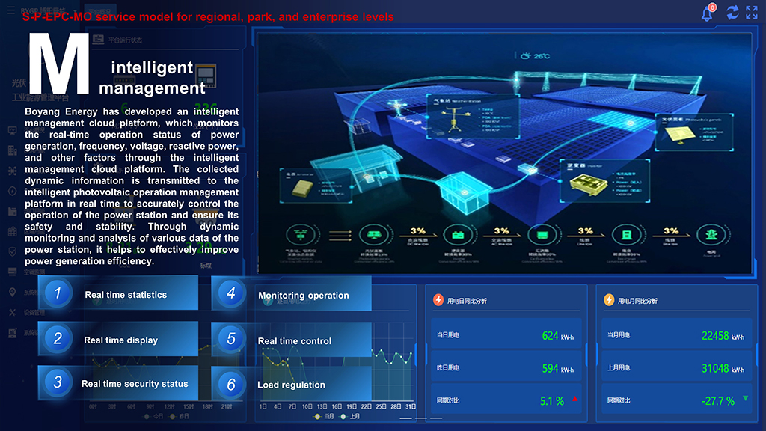The width and height of the screenshot is (766, 431).
Task: Click the orange lightning icon for daily analysis
Action: [438, 300]
